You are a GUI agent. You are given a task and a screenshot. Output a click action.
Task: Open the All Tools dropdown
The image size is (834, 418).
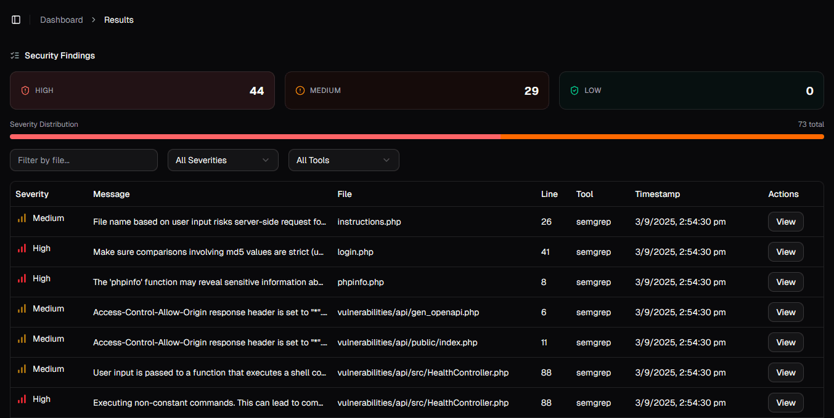pos(343,159)
